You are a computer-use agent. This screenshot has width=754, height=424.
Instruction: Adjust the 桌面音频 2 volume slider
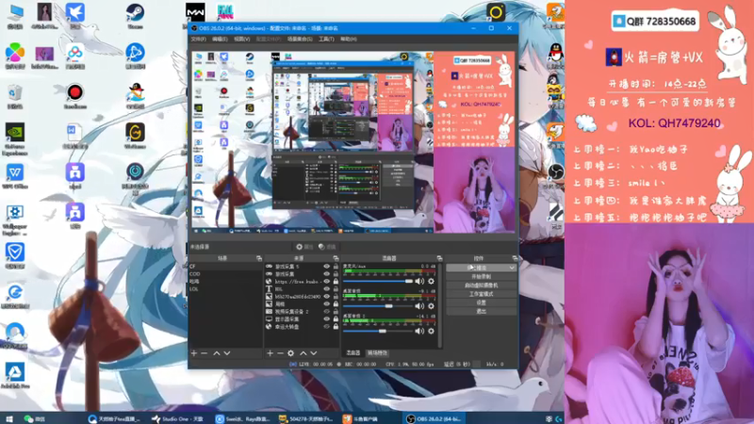coord(378,331)
